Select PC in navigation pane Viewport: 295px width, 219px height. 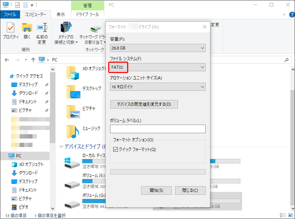[25, 156]
